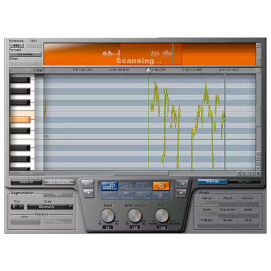Select the Glue tool in bottom row

pyautogui.click(x=126, y=195)
